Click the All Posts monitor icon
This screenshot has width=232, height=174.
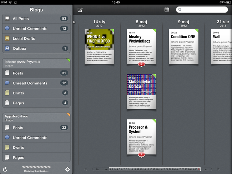(7, 18)
